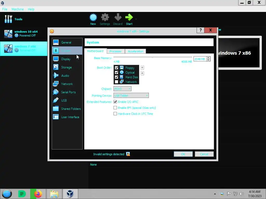Viewport: 266px width, 199px height.
Task: Click the volume speaker tray icon
Action: click(241, 194)
